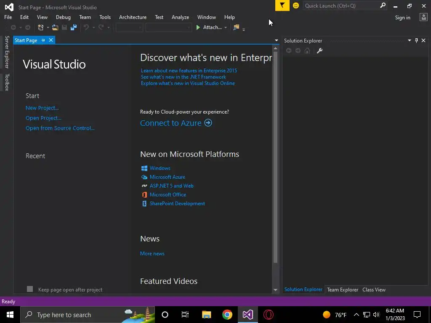Click the Open from Source Control link

click(x=60, y=128)
